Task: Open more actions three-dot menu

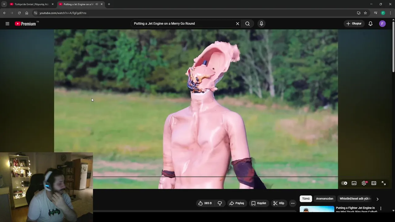Action: [x=293, y=203]
